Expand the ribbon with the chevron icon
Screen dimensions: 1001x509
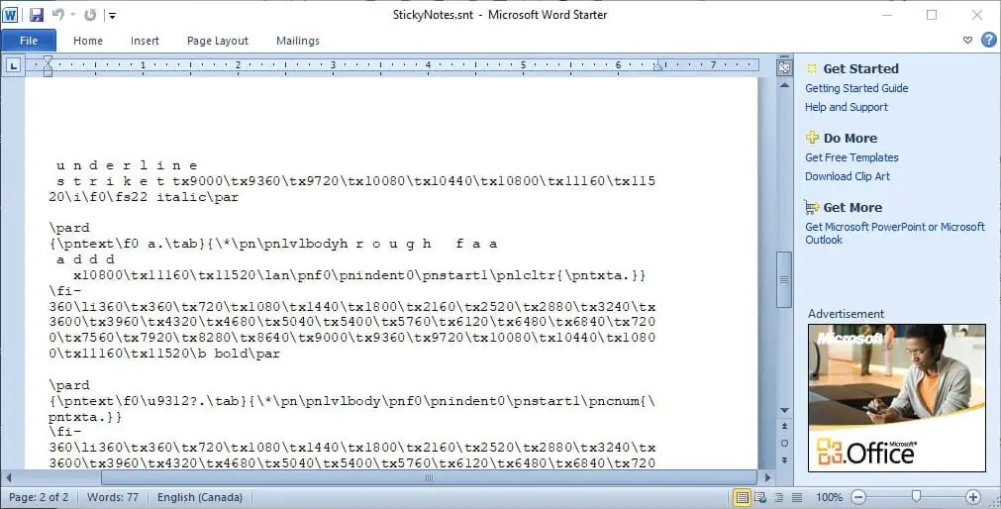[x=967, y=41]
